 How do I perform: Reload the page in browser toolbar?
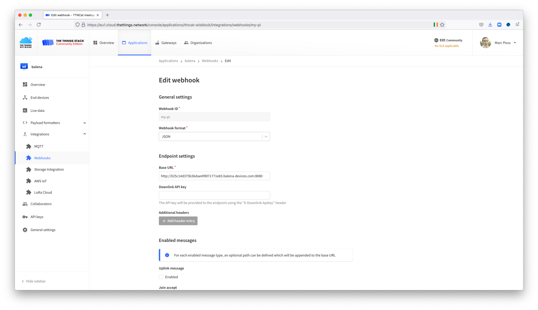[x=39, y=25]
